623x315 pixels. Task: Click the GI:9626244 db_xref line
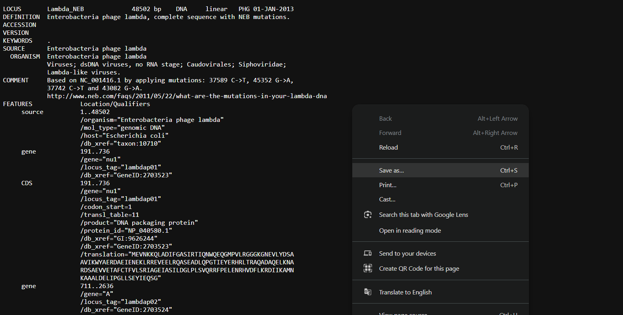tap(119, 239)
